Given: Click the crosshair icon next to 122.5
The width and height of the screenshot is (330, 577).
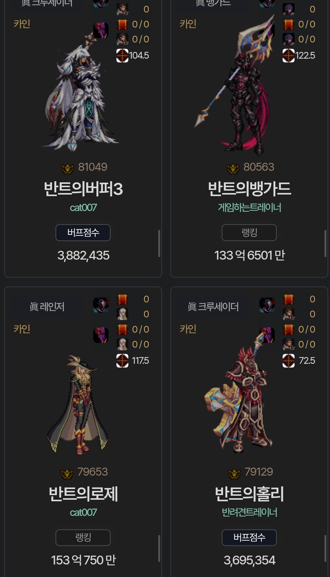Looking at the screenshot, I should (288, 56).
